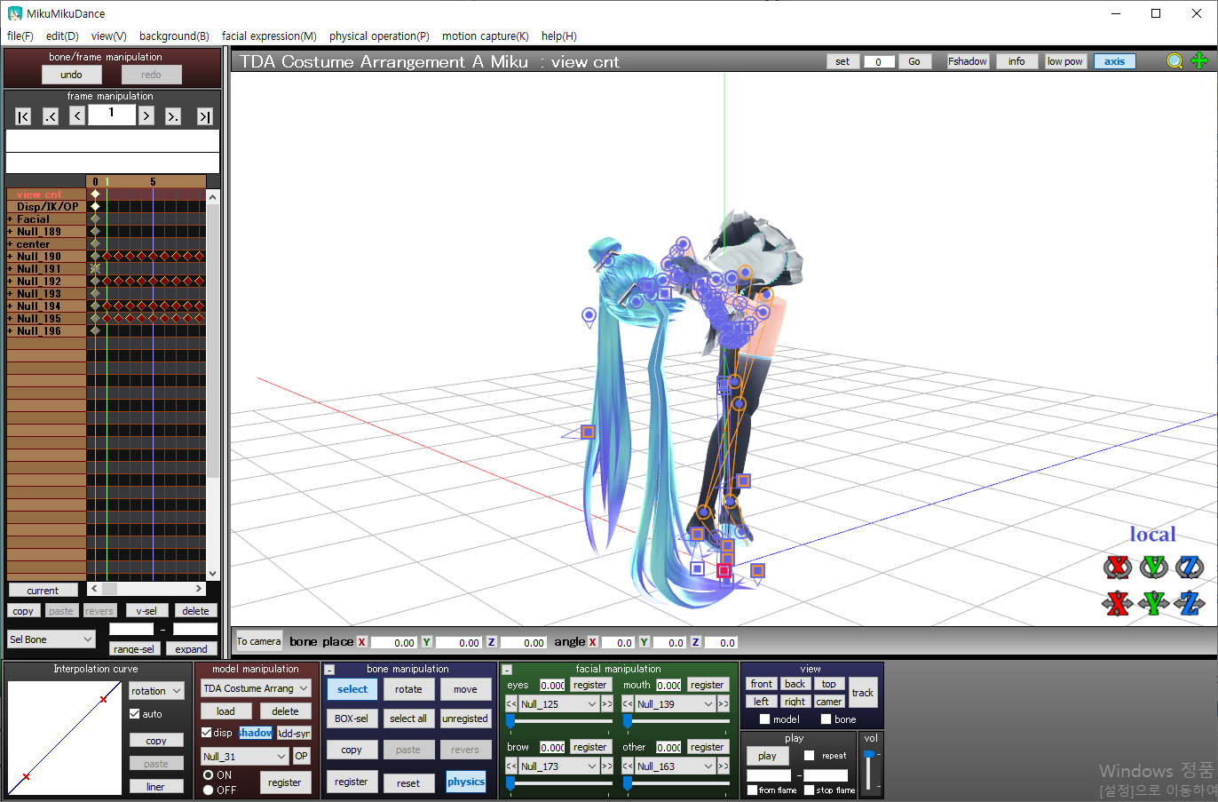Collapse the facial manipulation panel
Screen dimensions: 1218x802
point(507,670)
